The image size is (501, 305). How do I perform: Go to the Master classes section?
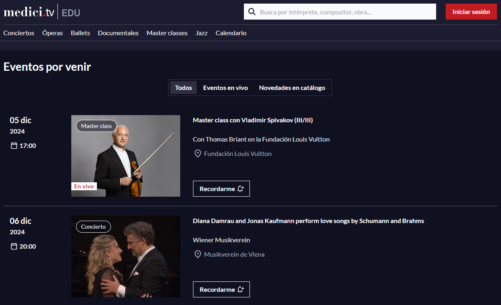tap(167, 33)
